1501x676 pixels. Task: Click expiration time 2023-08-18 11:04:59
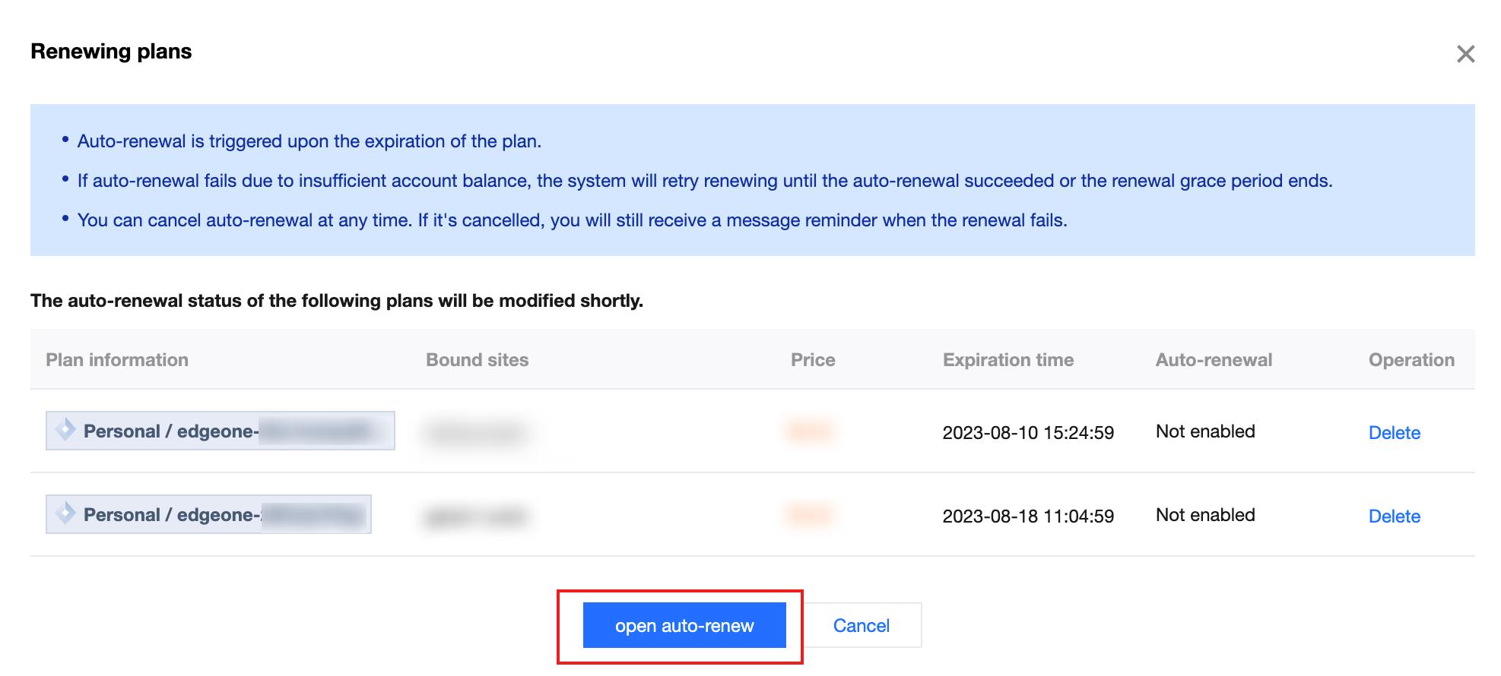[1028, 516]
